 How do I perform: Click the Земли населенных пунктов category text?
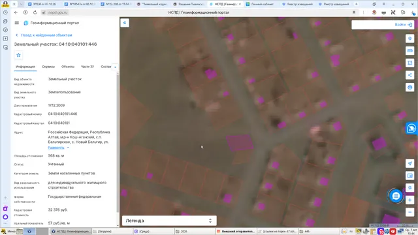(71, 174)
